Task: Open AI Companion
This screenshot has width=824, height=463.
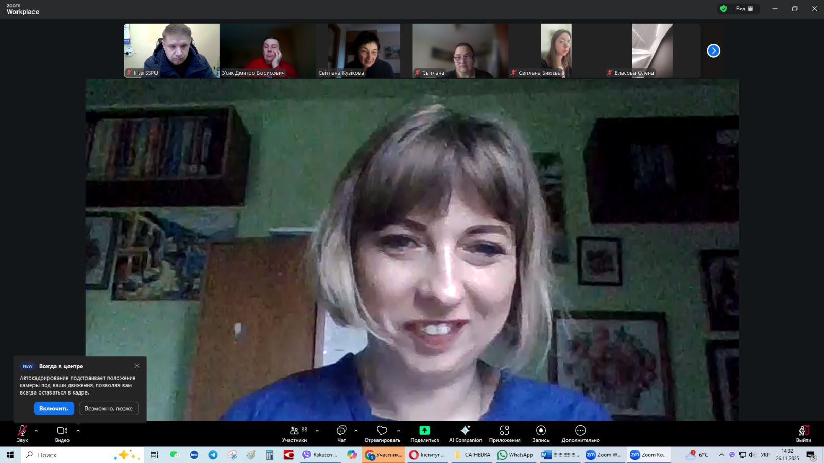Action: tap(465, 431)
